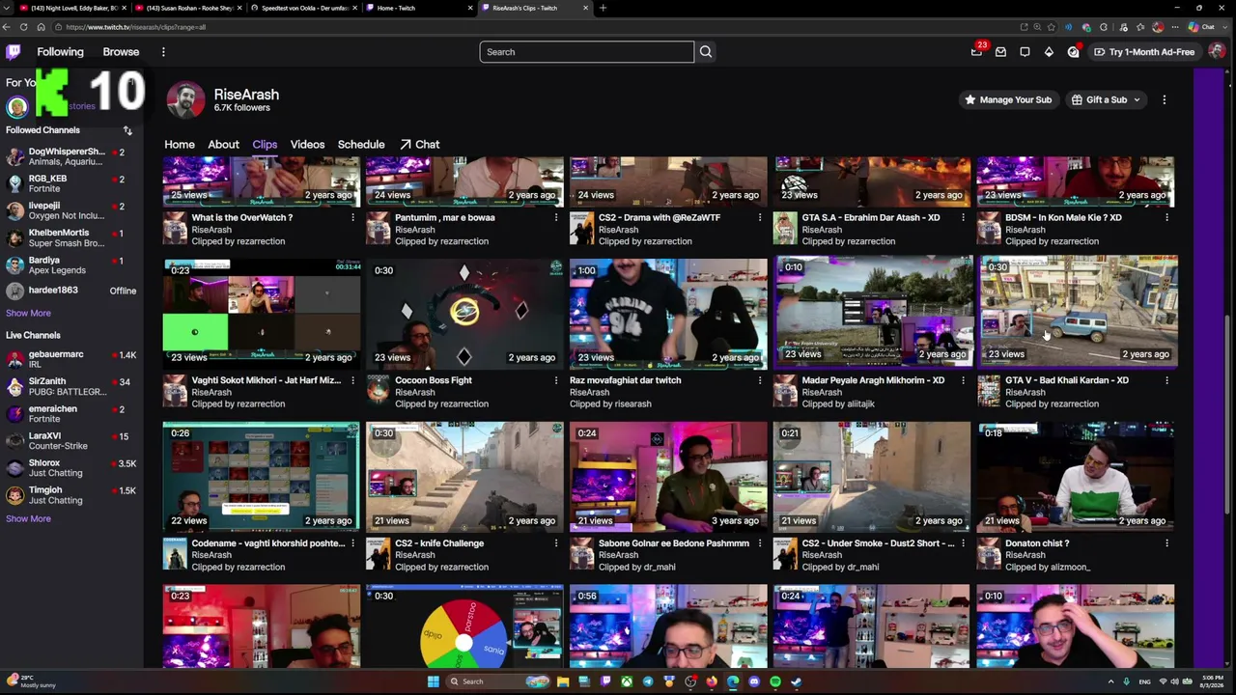1236x695 pixels.
Task: Show more followed channels
Action: click(28, 313)
